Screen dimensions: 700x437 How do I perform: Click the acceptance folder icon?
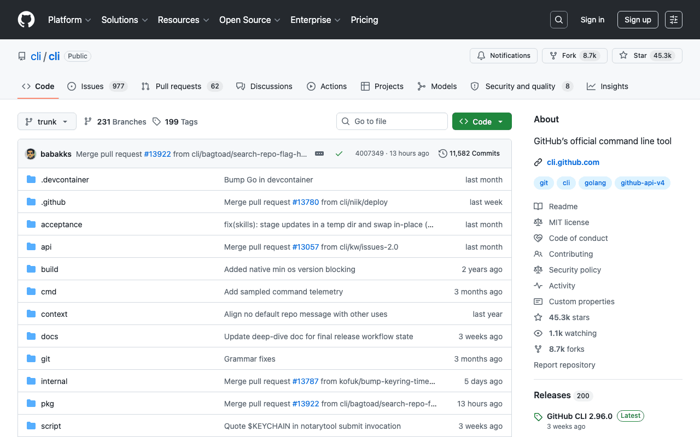pos(31,225)
